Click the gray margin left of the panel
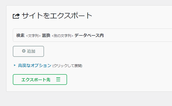The image size is (172, 106). [x=3, y=51]
